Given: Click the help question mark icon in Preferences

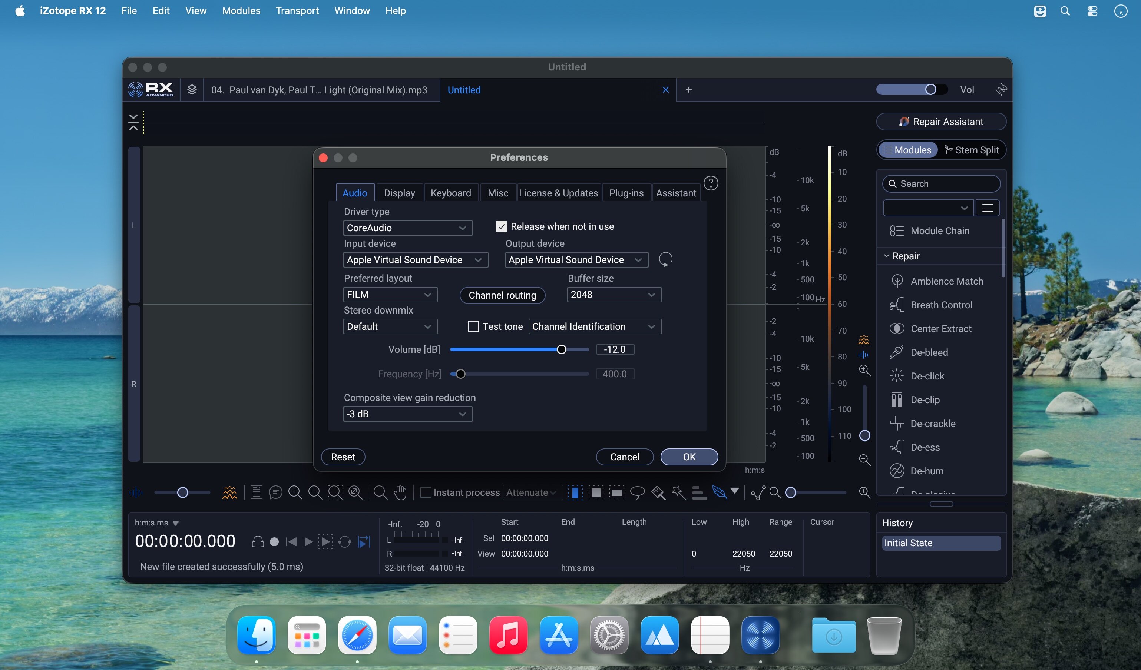Looking at the screenshot, I should (711, 183).
